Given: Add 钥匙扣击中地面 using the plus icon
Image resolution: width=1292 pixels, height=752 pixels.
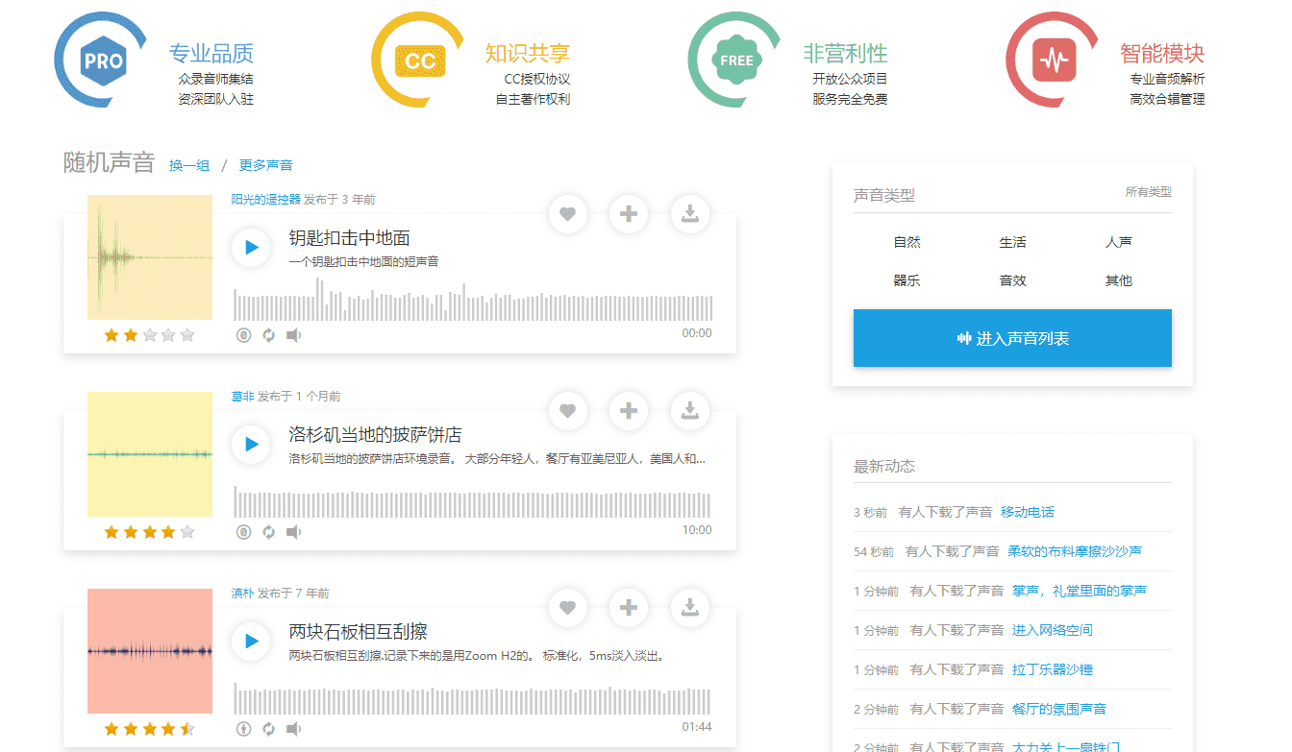Looking at the screenshot, I should coord(629,213).
